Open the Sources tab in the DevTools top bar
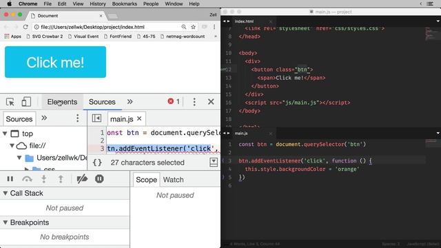 click(x=102, y=102)
